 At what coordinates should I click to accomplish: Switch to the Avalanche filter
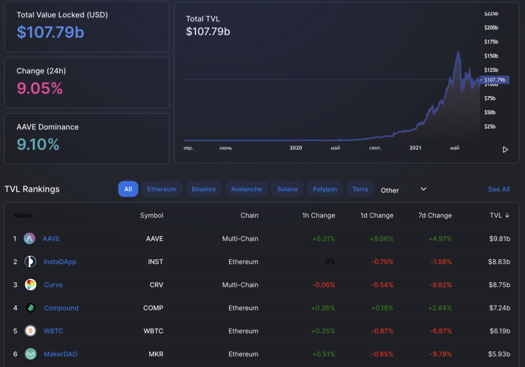tap(246, 189)
